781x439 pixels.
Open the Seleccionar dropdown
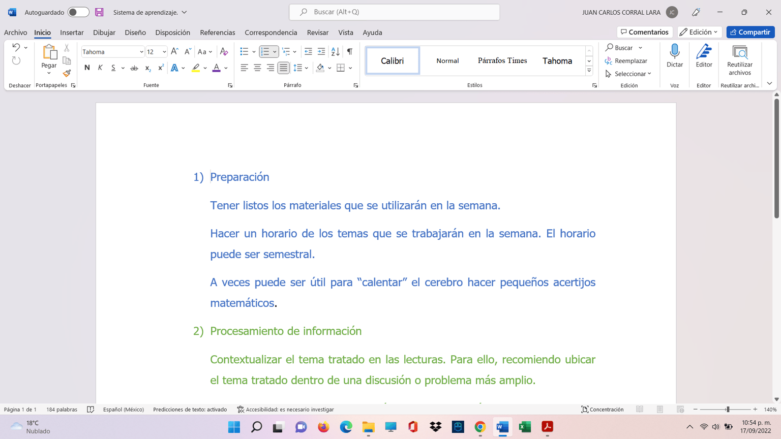pyautogui.click(x=628, y=74)
